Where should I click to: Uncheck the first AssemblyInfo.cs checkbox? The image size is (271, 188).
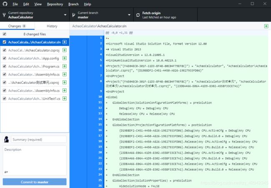[5, 74]
